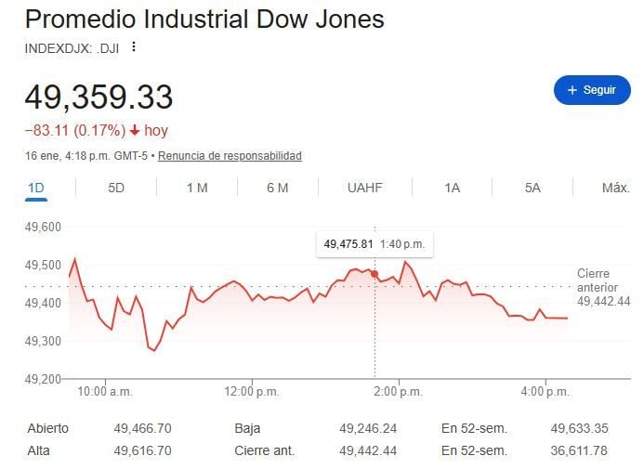The height and width of the screenshot is (469, 644).
Task: Select the UAHF range tab
Action: pos(365,188)
